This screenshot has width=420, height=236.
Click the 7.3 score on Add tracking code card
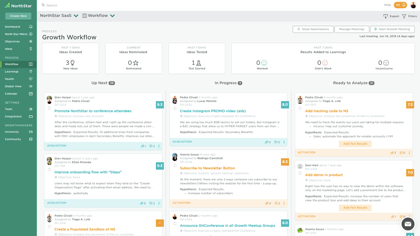(x=410, y=105)
